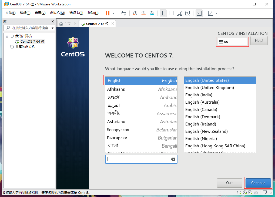Click the message log status bar icon
The height and width of the screenshot is (197, 275).
[x=265, y=193]
